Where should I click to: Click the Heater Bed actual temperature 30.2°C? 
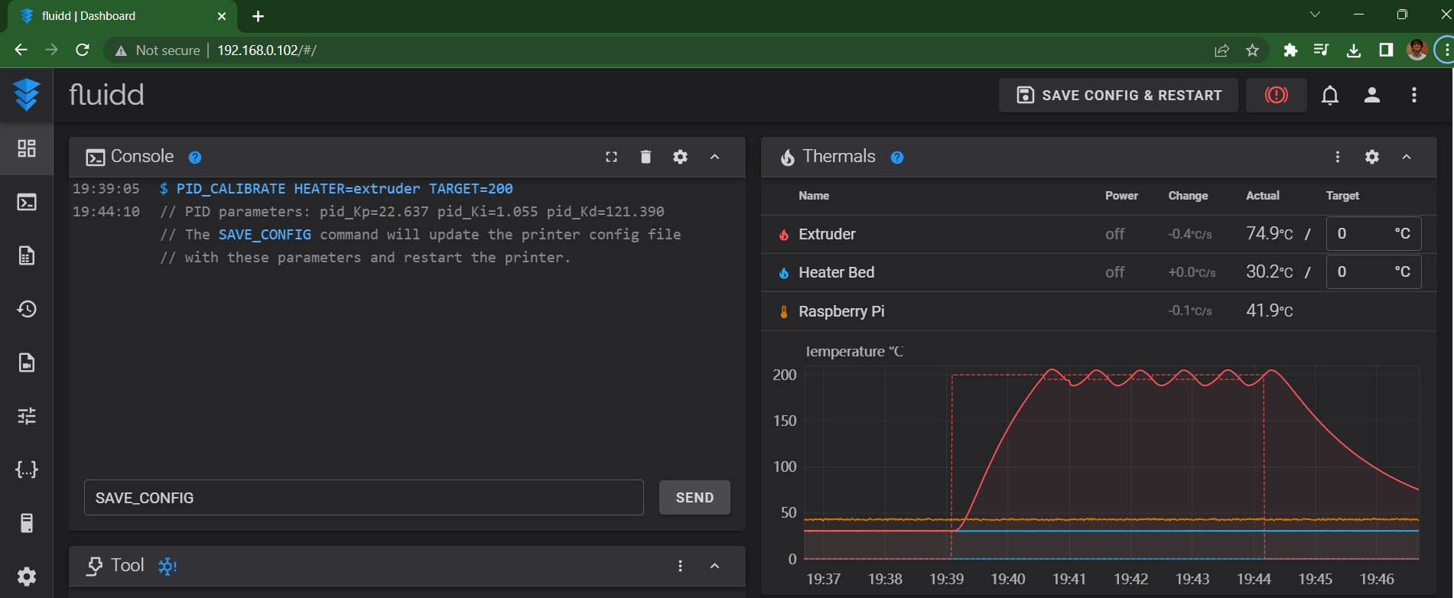[x=1269, y=271]
